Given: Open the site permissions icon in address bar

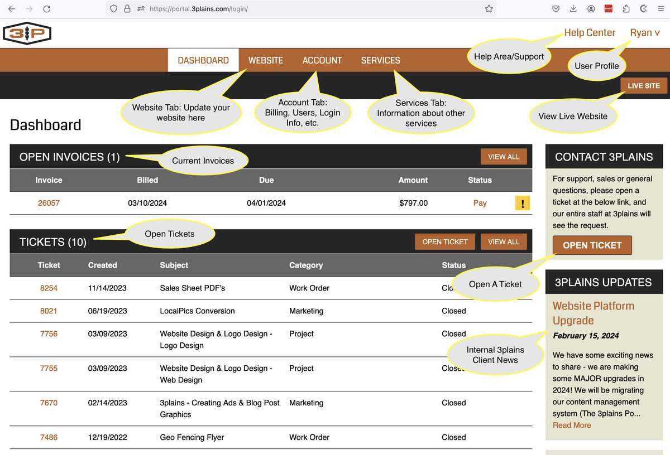Looking at the screenshot, I should tap(140, 9).
